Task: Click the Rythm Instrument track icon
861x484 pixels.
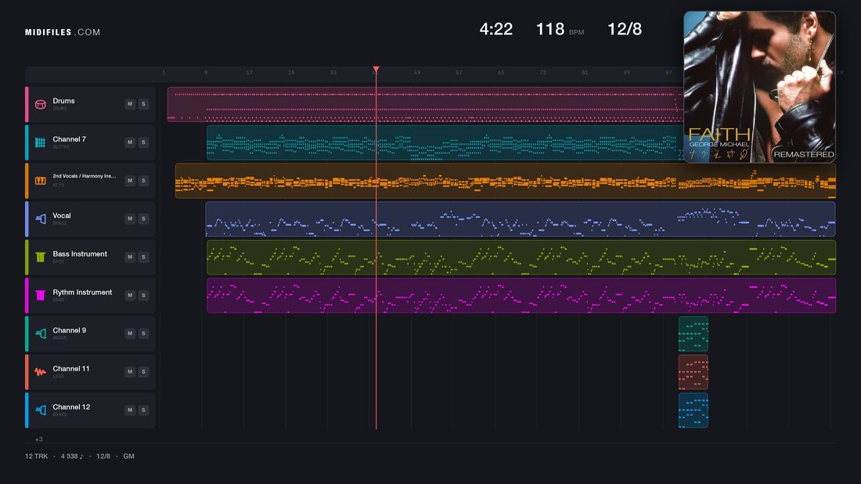Action: 40,296
